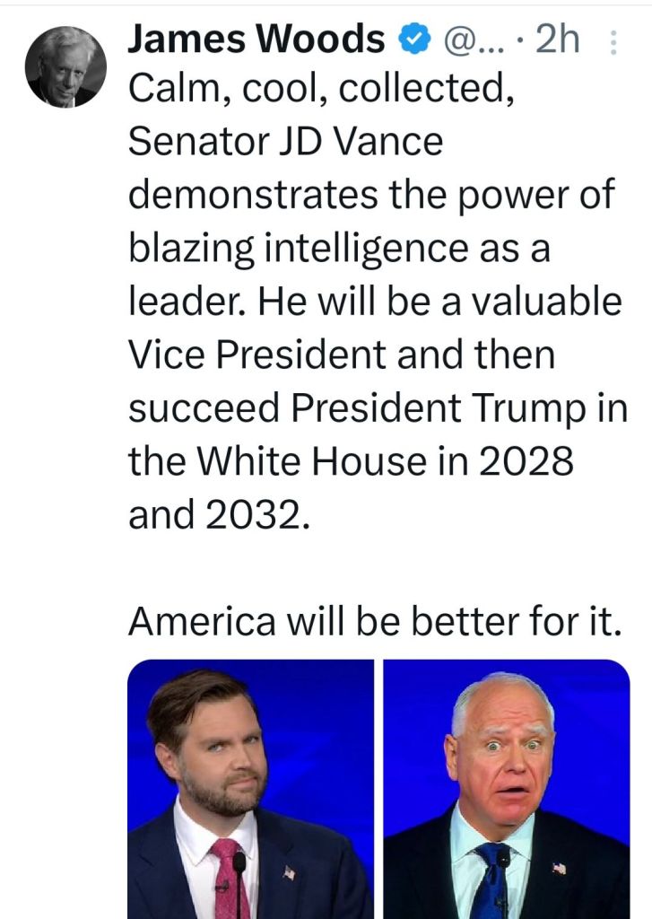Click the words "Vice President and then"
The width and height of the screenshot is (652, 919).
tap(342, 355)
